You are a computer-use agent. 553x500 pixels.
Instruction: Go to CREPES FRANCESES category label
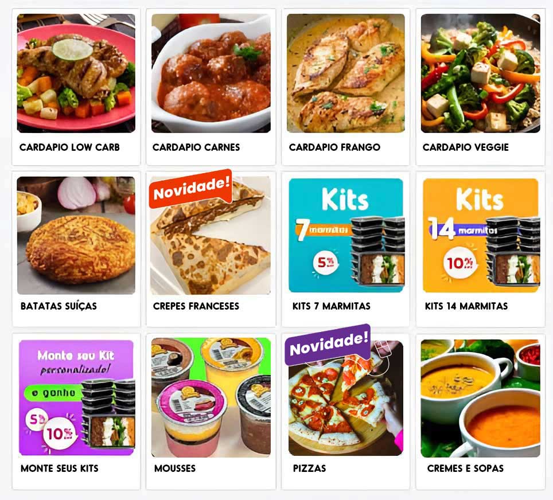click(x=196, y=306)
